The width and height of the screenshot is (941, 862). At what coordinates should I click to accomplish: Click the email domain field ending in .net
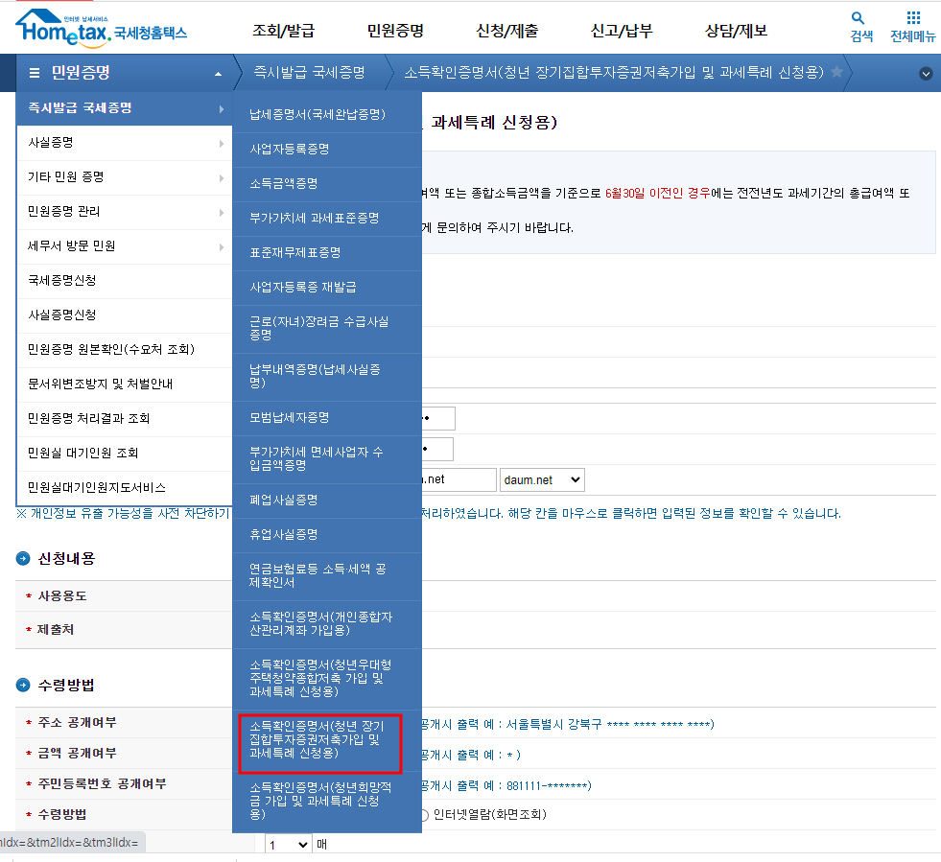pyautogui.click(x=459, y=479)
